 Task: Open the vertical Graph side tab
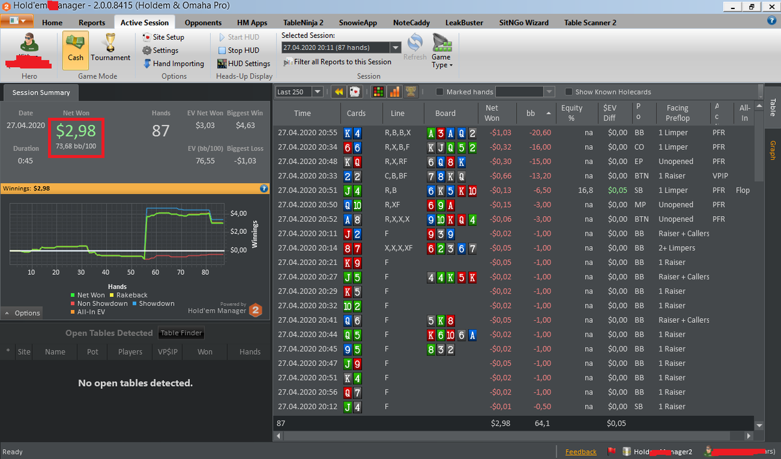click(773, 150)
